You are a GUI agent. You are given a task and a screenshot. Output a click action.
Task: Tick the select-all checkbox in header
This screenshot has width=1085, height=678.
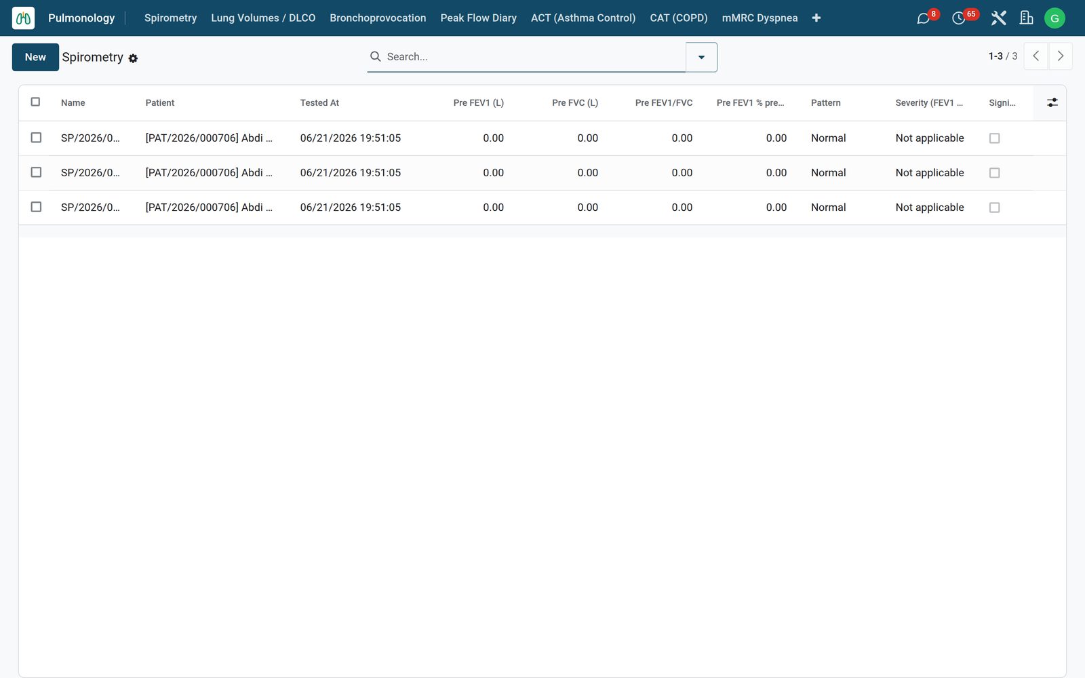click(36, 102)
